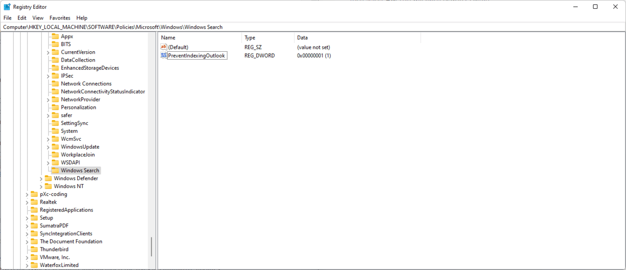Viewport: 626px width, 270px height.
Task: Expand the Windows NT key
Action: pyautogui.click(x=41, y=186)
